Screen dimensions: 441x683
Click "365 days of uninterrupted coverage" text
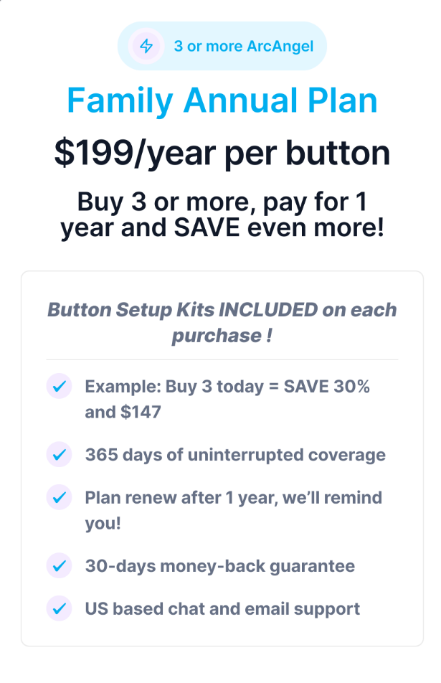pyautogui.click(x=235, y=455)
